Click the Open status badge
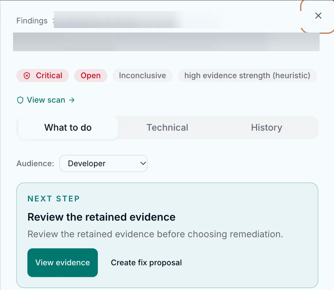 point(90,75)
